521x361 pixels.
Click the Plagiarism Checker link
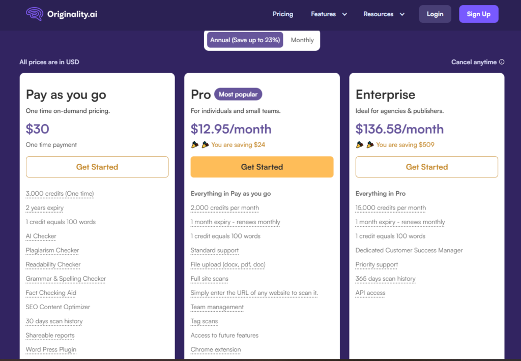pyautogui.click(x=52, y=250)
